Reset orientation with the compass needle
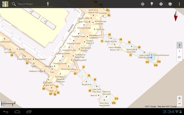184x115 pixels. coord(176,16)
